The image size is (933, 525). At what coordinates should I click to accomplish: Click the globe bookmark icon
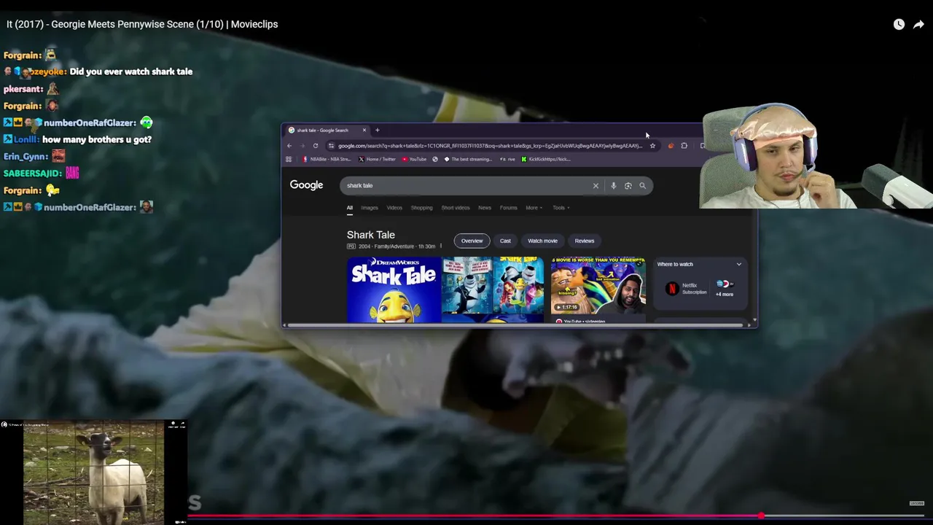[435, 159]
